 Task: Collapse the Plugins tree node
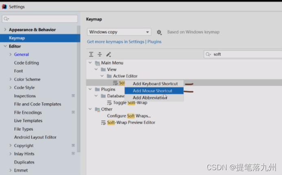click(90, 89)
